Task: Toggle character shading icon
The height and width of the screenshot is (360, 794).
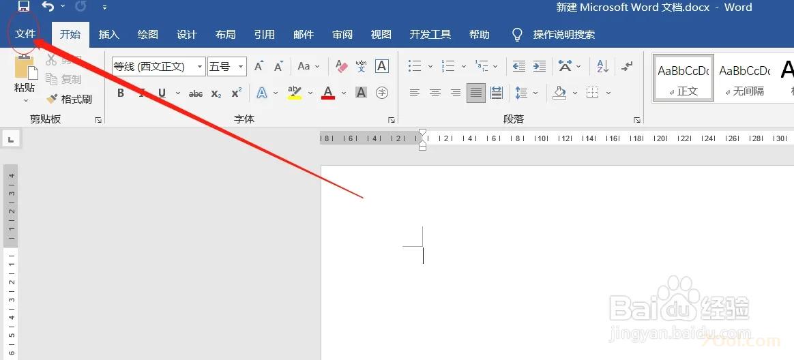Action: point(361,93)
